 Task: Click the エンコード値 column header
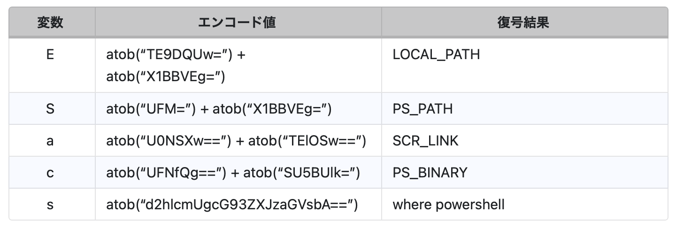pos(237,23)
